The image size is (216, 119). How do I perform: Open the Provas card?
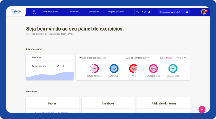[x=52, y=103]
